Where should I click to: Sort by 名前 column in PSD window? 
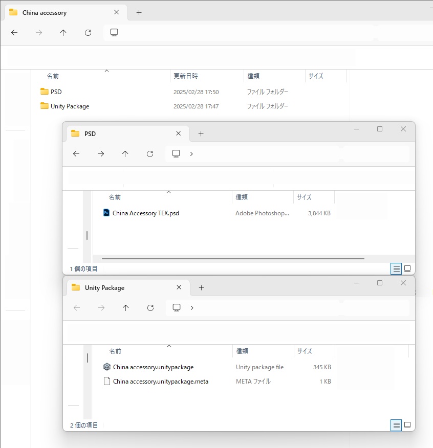115,197
